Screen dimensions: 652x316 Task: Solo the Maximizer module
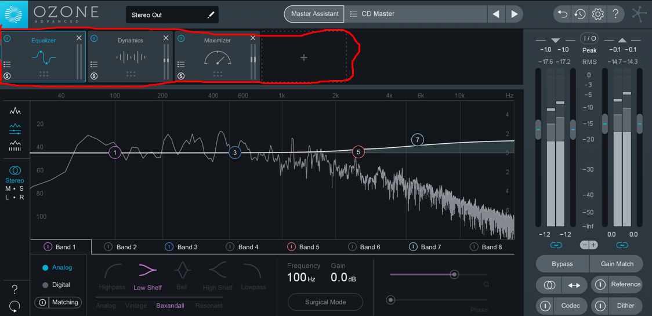[x=181, y=76]
